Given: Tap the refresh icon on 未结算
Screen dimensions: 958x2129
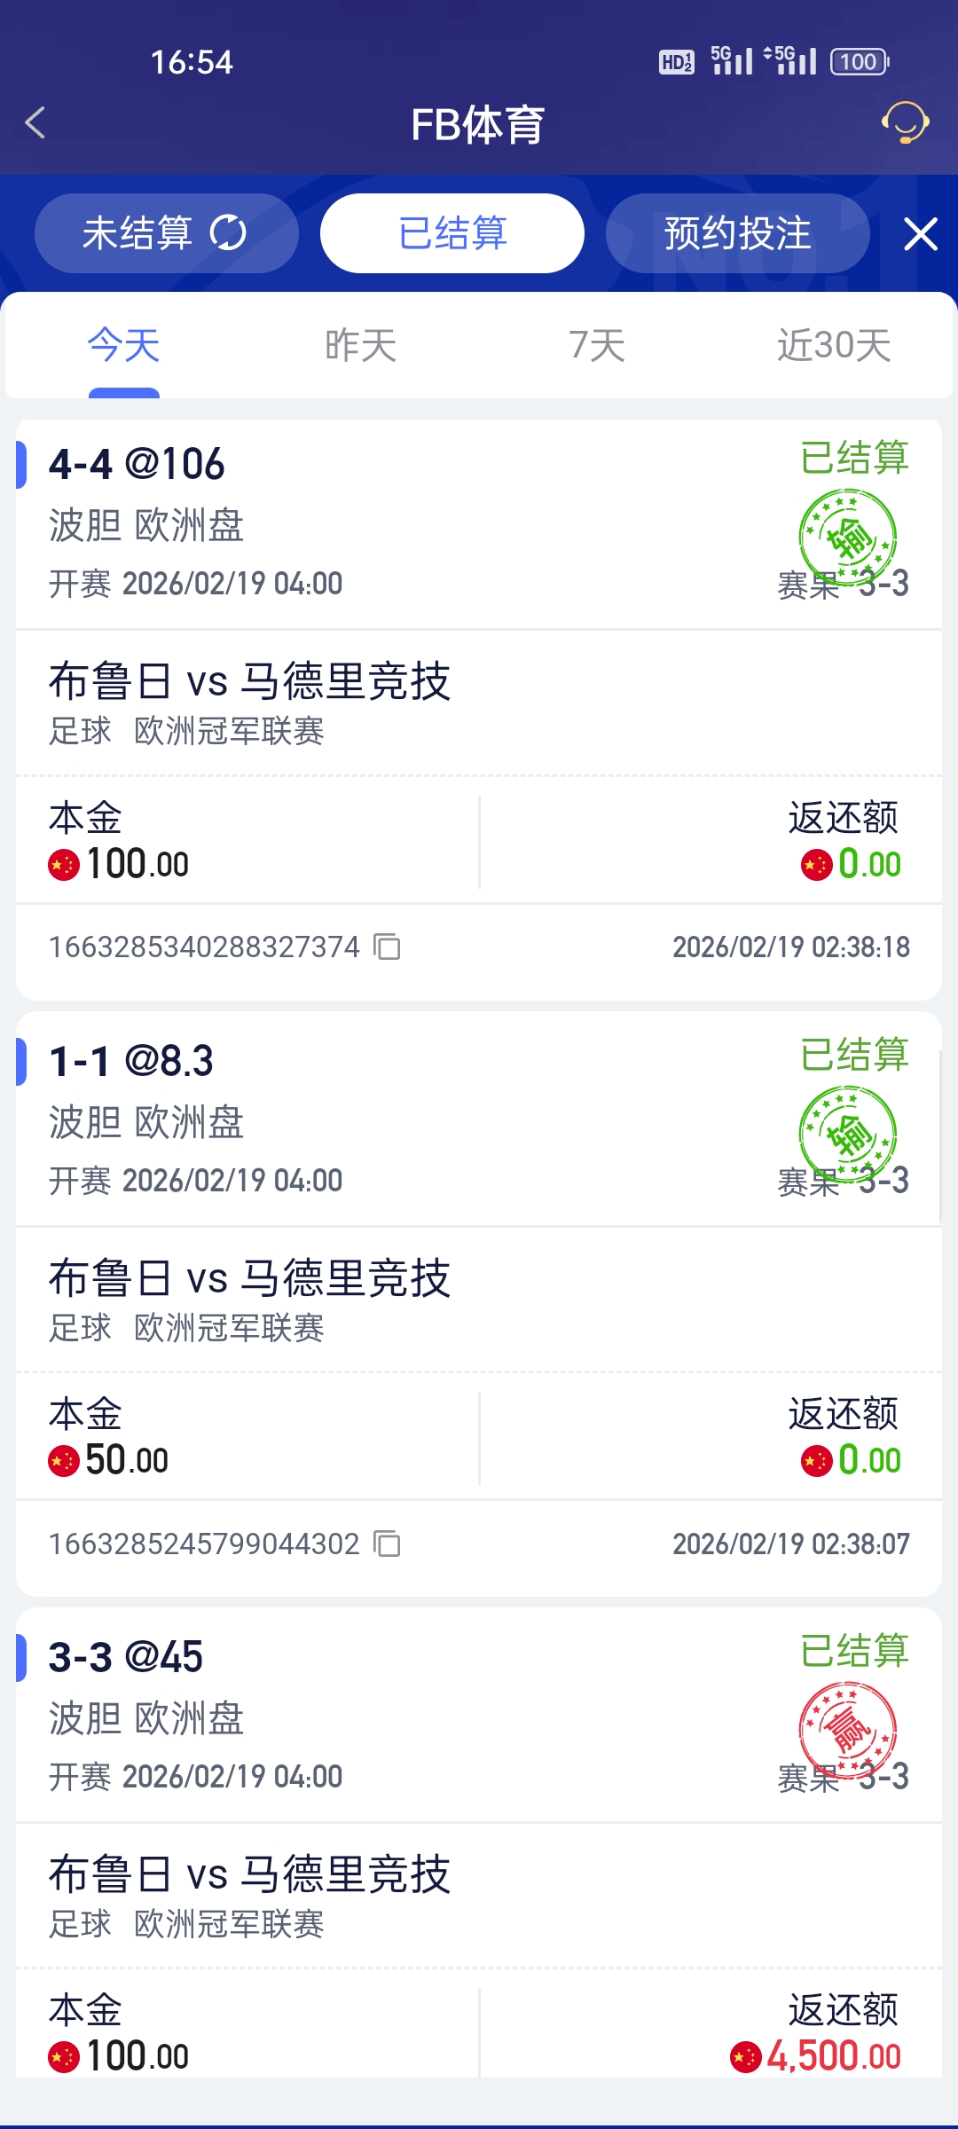Looking at the screenshot, I should pos(228,233).
